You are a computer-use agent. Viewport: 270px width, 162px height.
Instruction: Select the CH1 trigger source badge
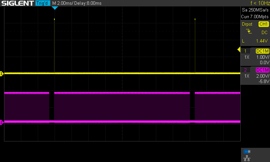coord(264,24)
